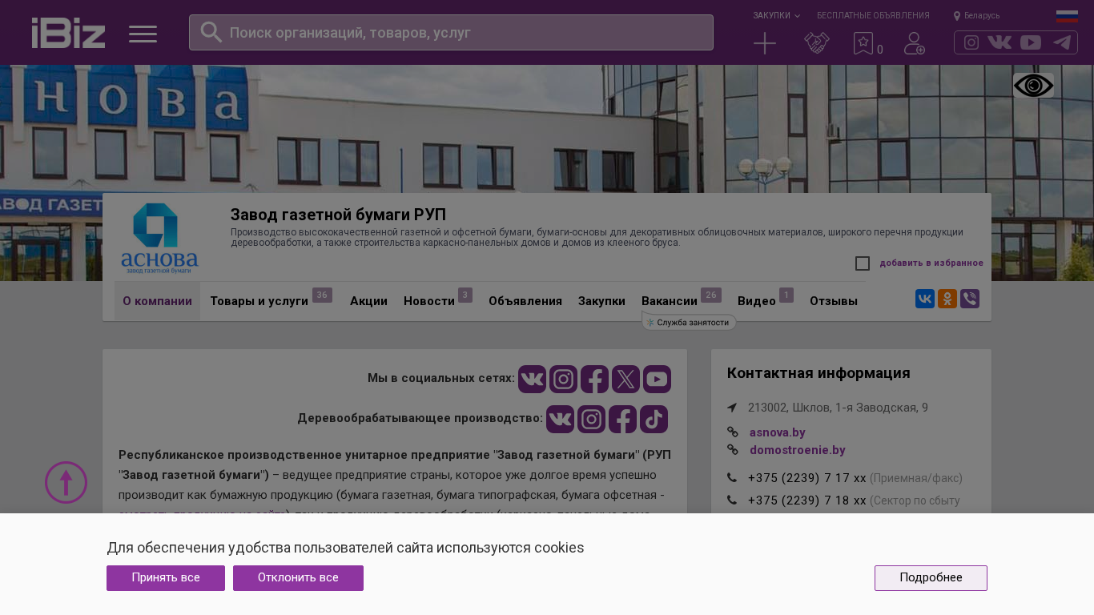Open TikTok for 'Деревообрабатывающее производство'
Screen dimensions: 1094x615
pos(654,419)
